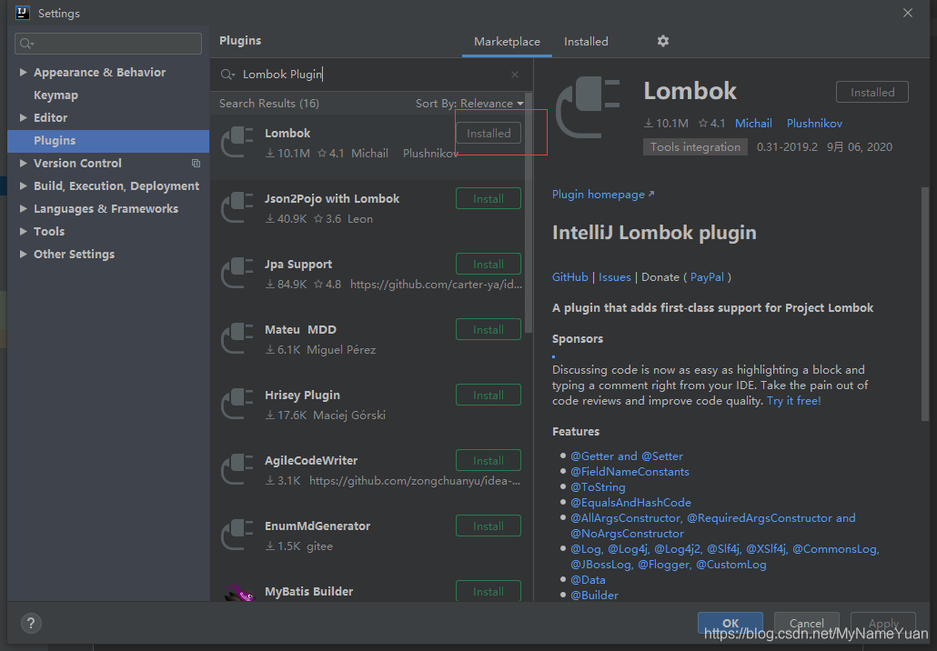This screenshot has height=651, width=937.
Task: Expand the Tools section
Action: 24,231
